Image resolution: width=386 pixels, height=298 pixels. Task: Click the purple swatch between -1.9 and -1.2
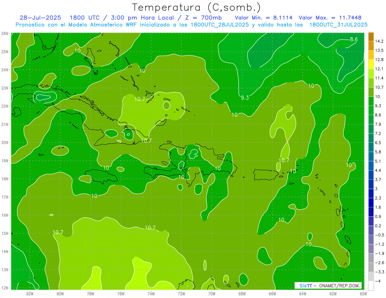click(x=371, y=248)
